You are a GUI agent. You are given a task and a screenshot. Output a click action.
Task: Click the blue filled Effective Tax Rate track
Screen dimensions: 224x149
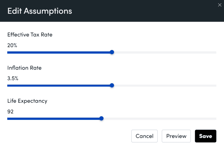click(x=59, y=52)
